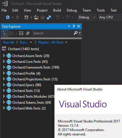Open the Project menu
This screenshot has width=122, height=138.
tap(42, 10)
